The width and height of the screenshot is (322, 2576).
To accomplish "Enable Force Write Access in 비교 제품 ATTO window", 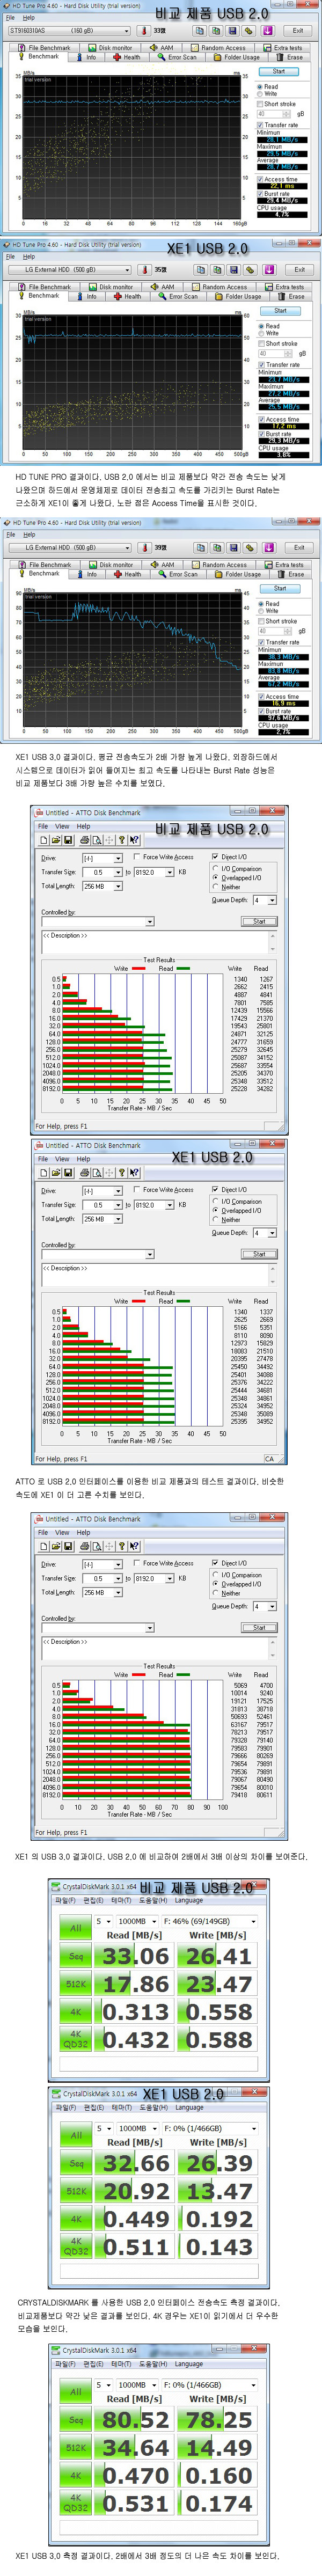I will coord(137,857).
